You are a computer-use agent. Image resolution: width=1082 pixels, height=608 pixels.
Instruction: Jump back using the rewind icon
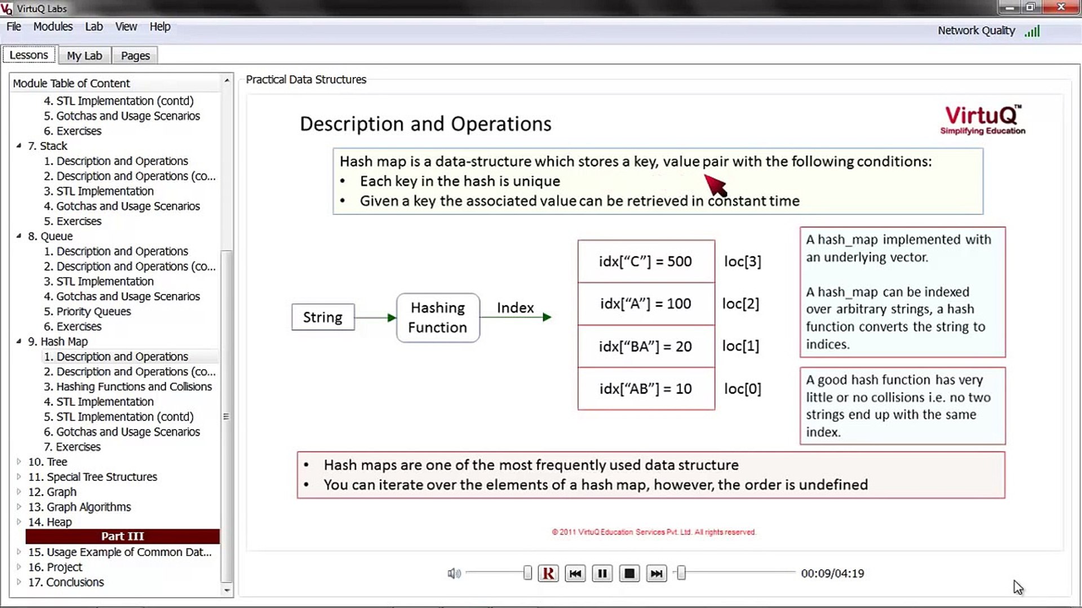pyautogui.click(x=575, y=573)
